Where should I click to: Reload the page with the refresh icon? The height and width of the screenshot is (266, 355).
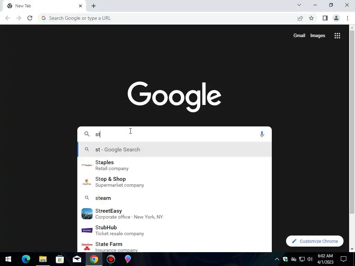pos(30,18)
